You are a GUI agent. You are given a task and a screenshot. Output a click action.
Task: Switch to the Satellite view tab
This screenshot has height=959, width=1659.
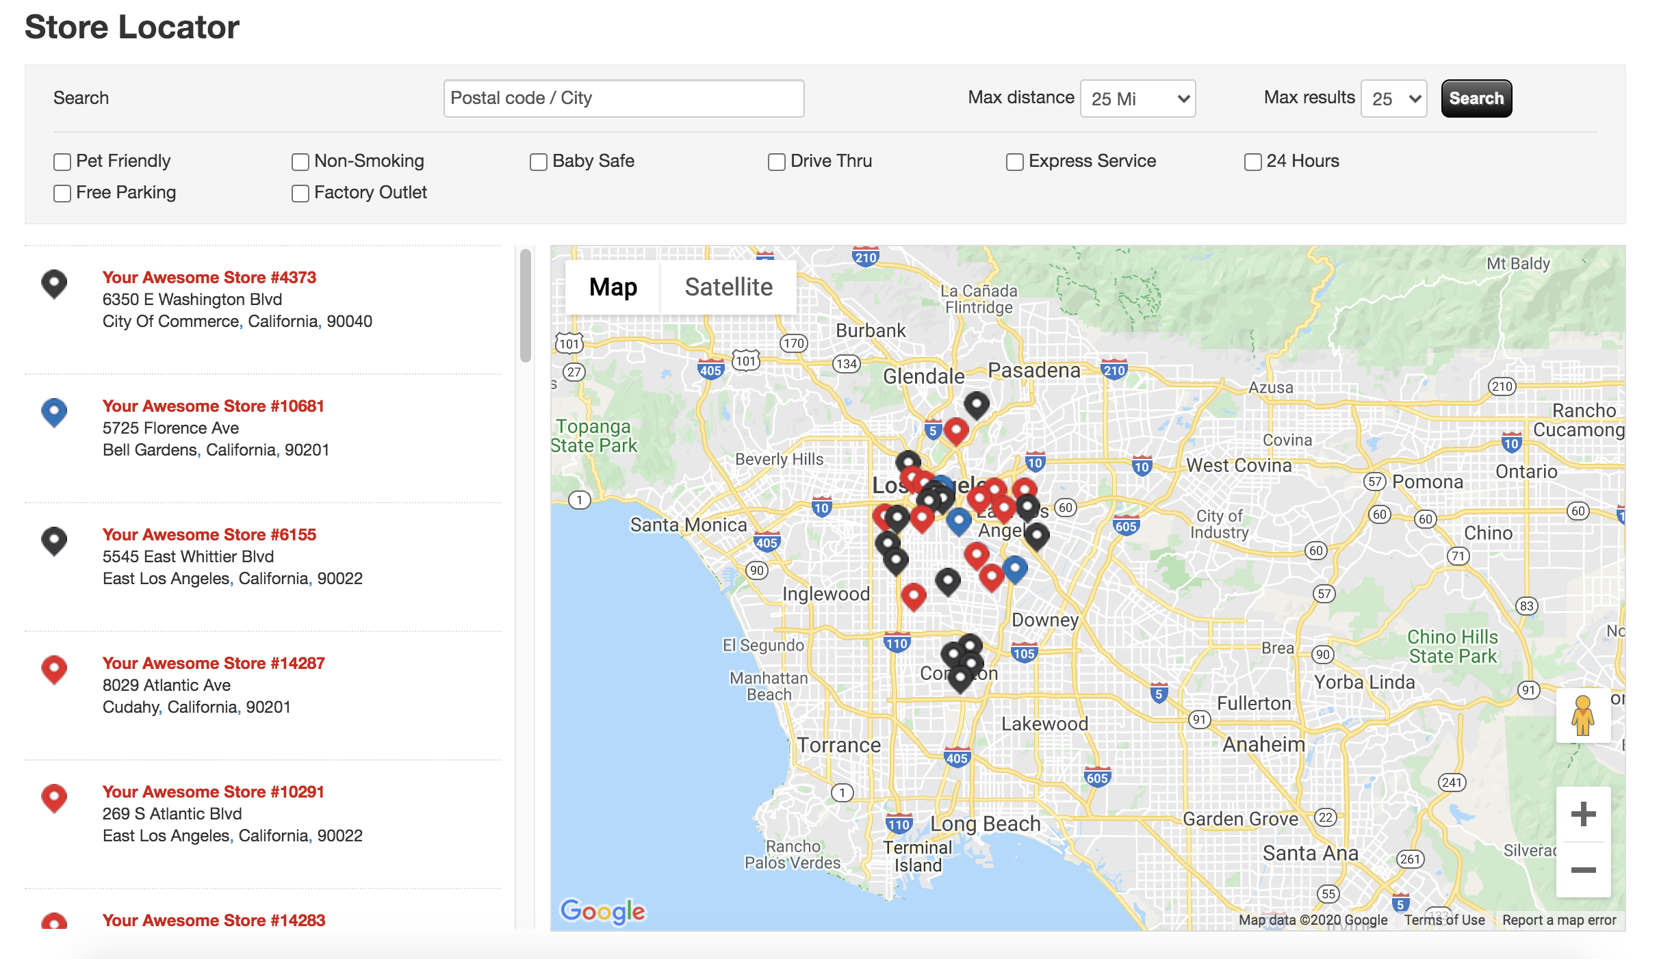[729, 287]
